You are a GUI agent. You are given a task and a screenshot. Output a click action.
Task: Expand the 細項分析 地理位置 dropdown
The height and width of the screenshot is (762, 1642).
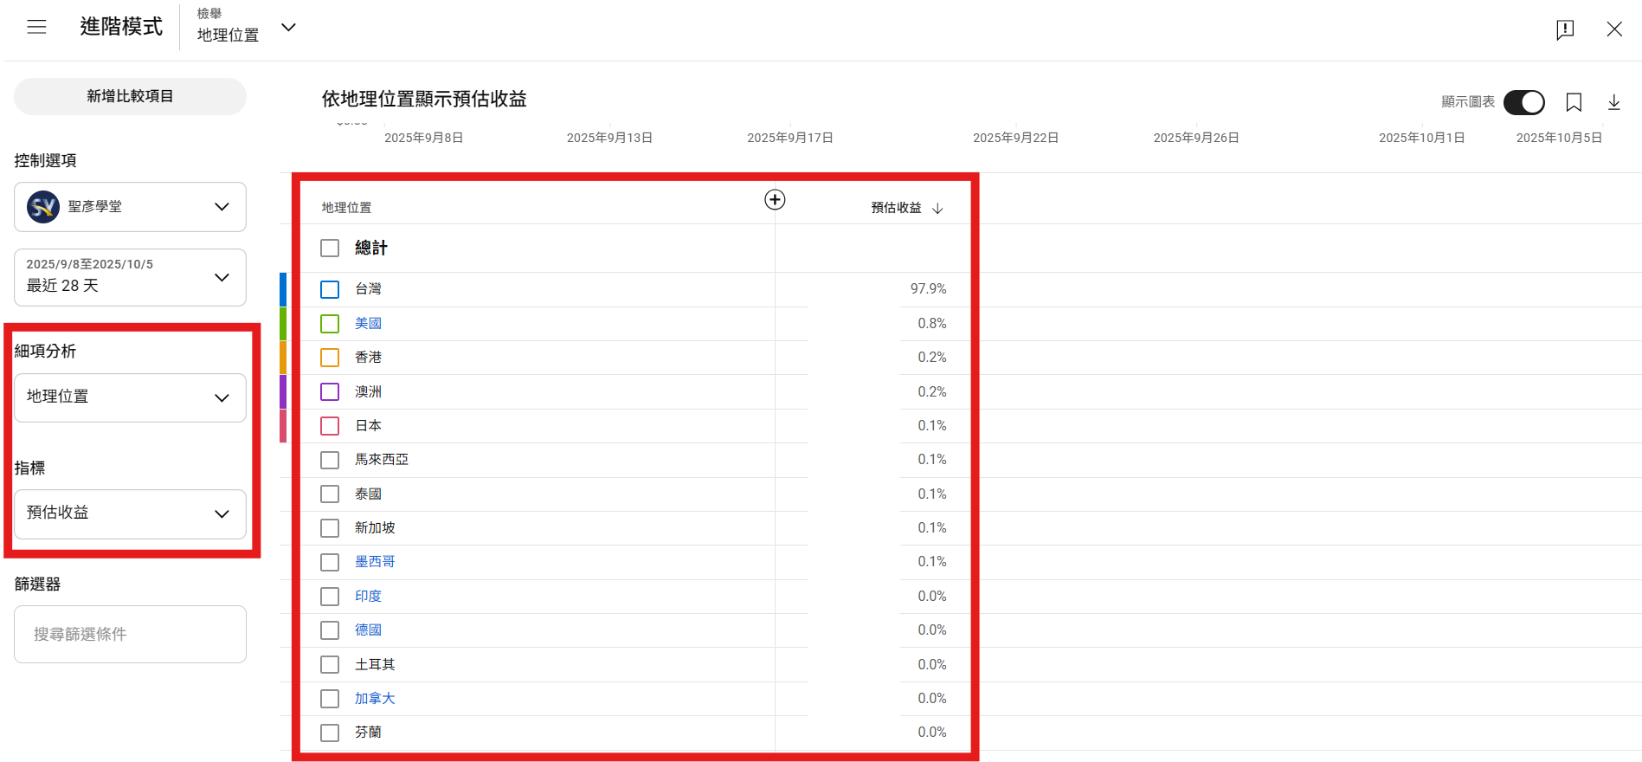click(130, 397)
